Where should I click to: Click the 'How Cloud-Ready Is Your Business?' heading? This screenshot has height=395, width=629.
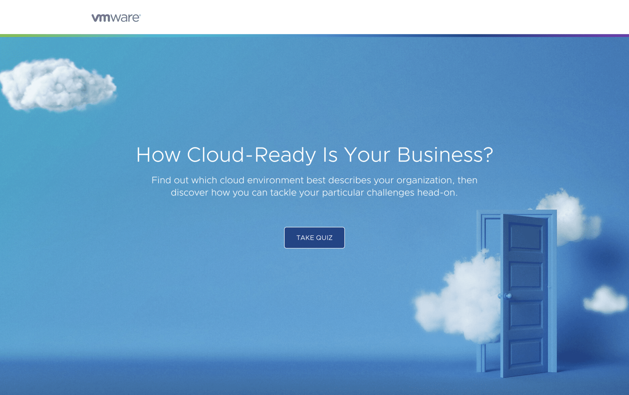point(314,155)
